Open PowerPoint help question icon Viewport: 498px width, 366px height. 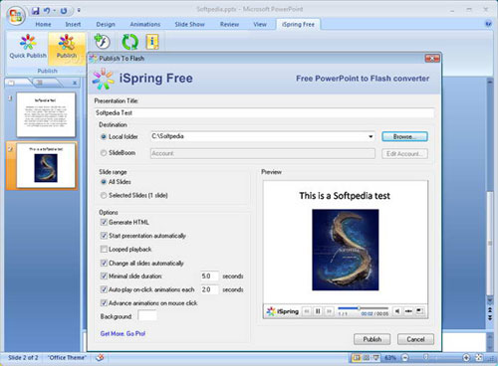point(488,24)
